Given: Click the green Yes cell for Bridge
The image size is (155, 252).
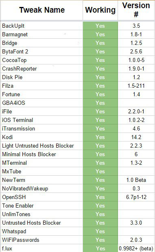Looking at the screenshot, I should pos(100,43).
